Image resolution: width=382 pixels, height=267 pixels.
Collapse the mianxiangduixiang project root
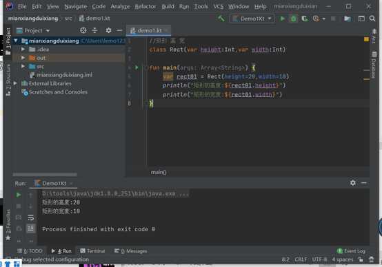16,41
